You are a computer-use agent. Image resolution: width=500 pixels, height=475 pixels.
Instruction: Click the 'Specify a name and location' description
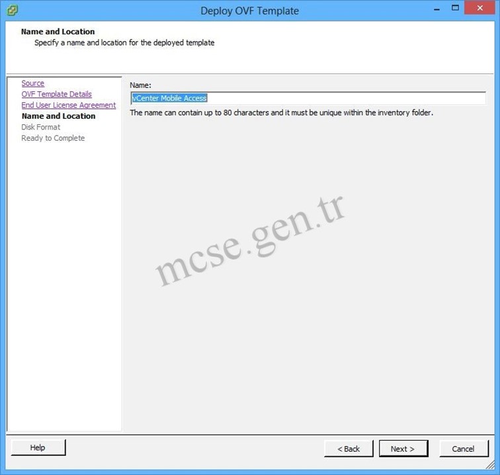pyautogui.click(x=124, y=43)
